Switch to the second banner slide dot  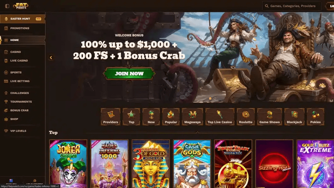click(x=215, y=98)
